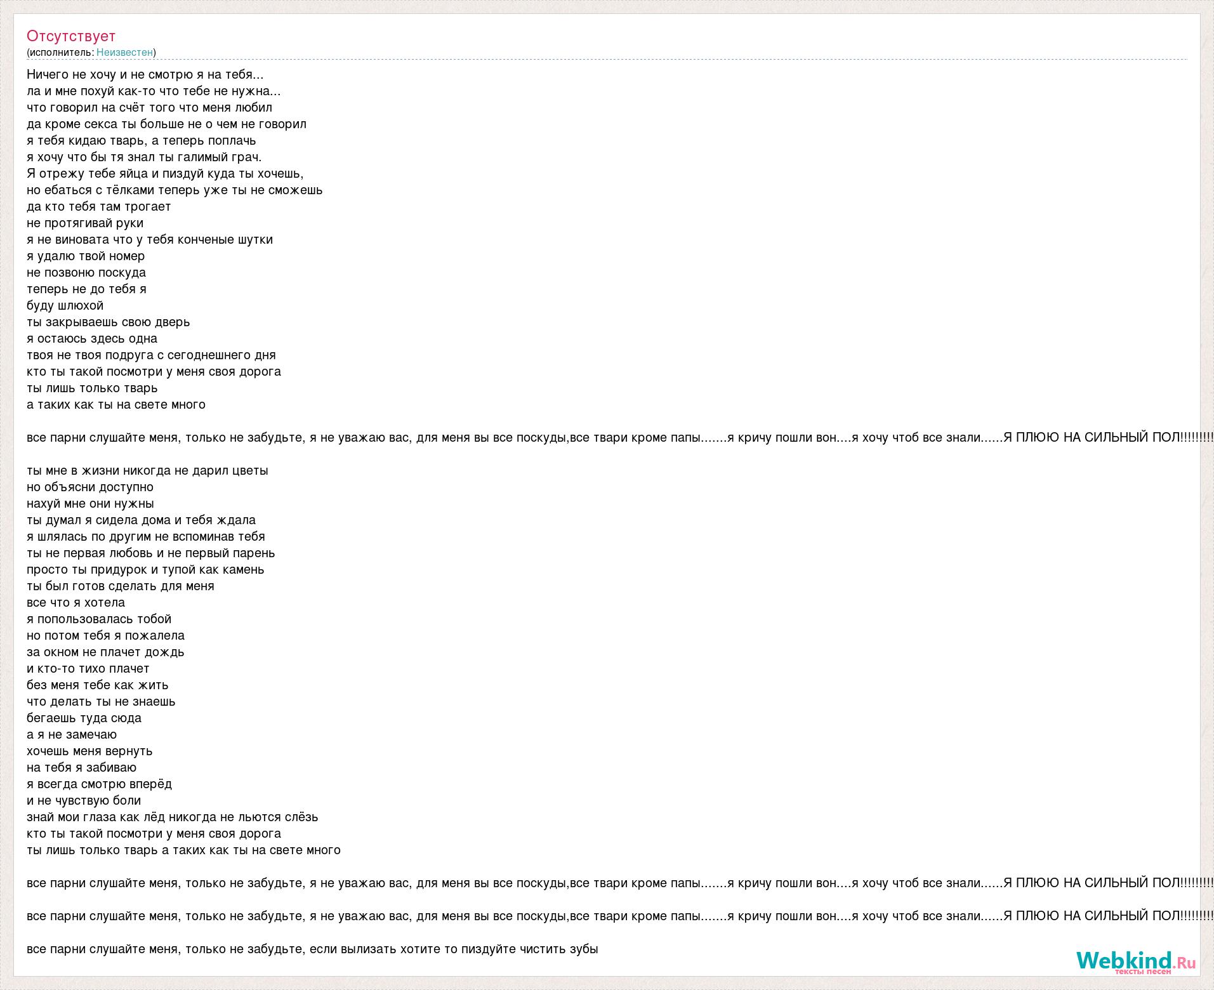
Task: Select the line "я всегда смотрю вперёд"
Action: [x=99, y=784]
